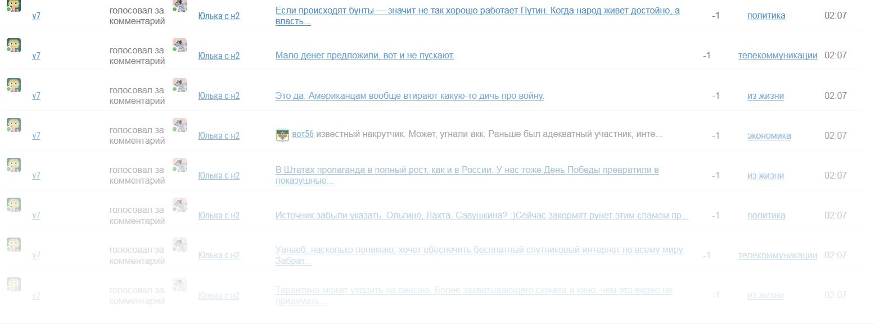Click v7 avatar in Американцам comment row

pyautogui.click(x=13, y=85)
